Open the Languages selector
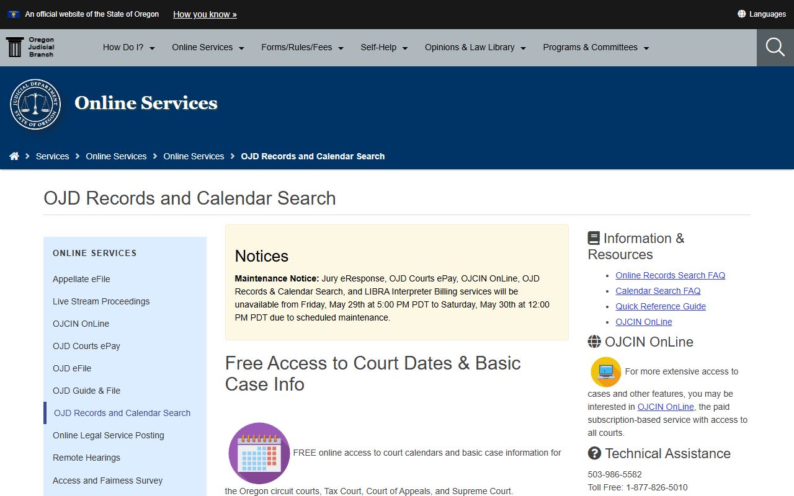 point(762,14)
